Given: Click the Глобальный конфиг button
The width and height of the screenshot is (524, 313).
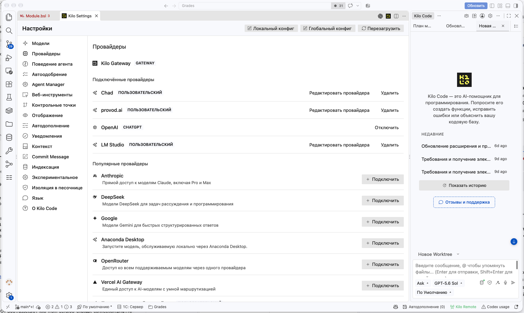Looking at the screenshot, I should point(327,28).
